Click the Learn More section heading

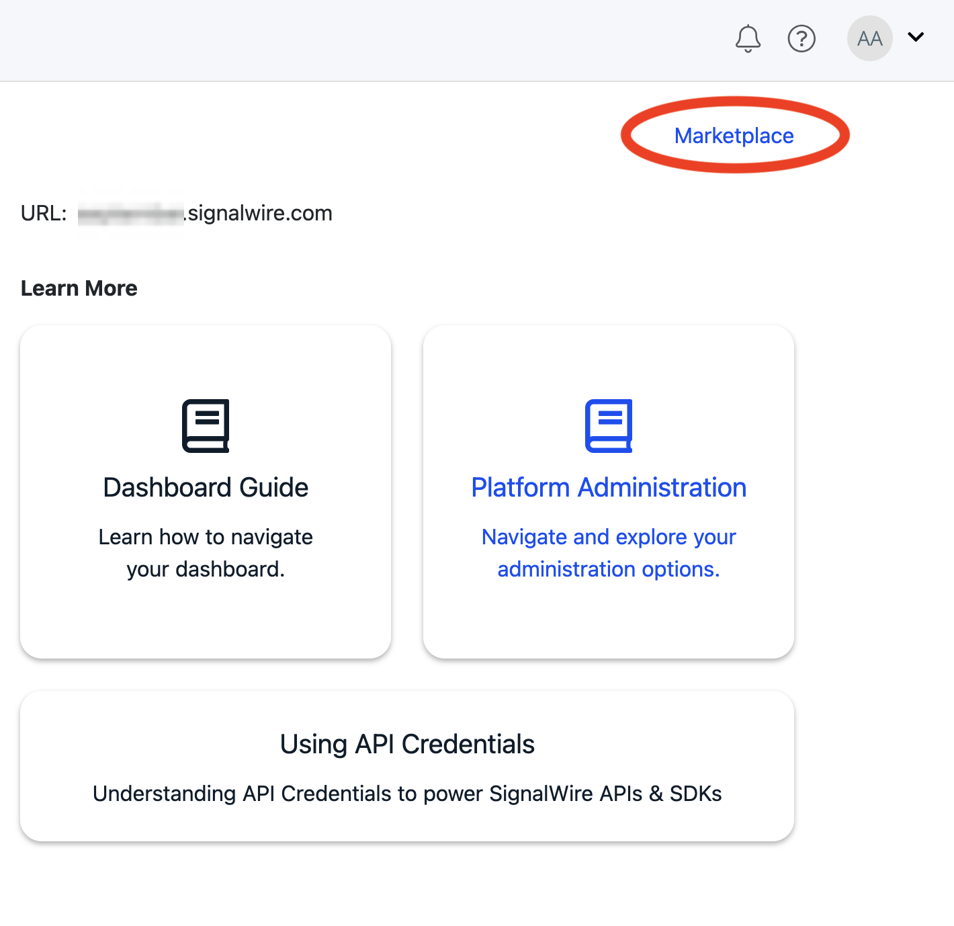click(x=79, y=288)
